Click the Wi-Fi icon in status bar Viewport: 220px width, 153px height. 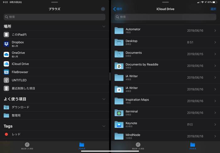coord(202,2)
